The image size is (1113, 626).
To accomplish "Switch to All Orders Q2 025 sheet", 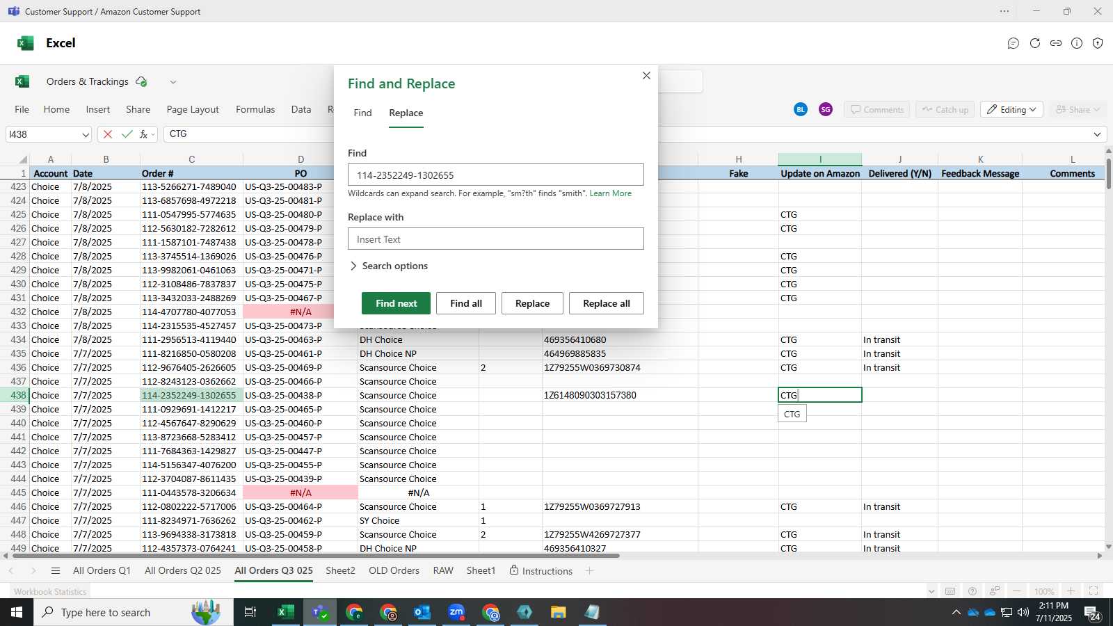I will click(183, 570).
